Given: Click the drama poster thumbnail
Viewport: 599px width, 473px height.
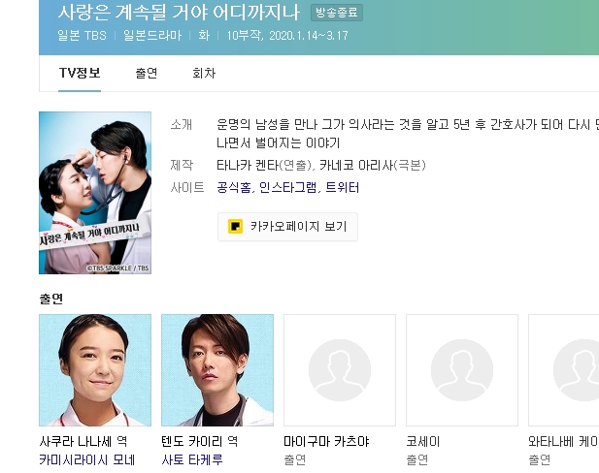Looking at the screenshot, I should (95, 193).
